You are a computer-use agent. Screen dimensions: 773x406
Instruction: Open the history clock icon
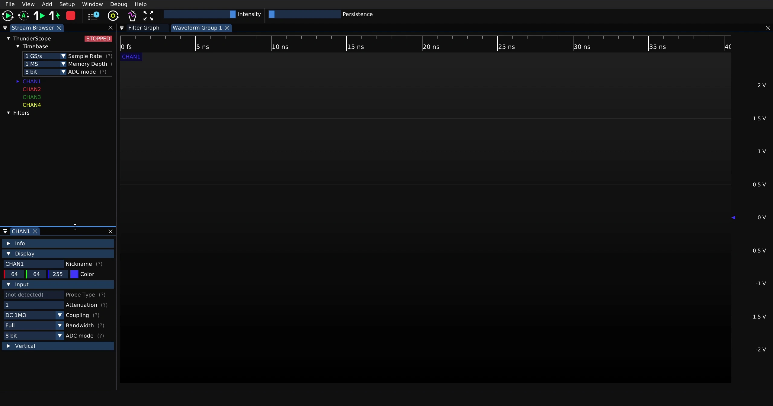[x=94, y=16]
